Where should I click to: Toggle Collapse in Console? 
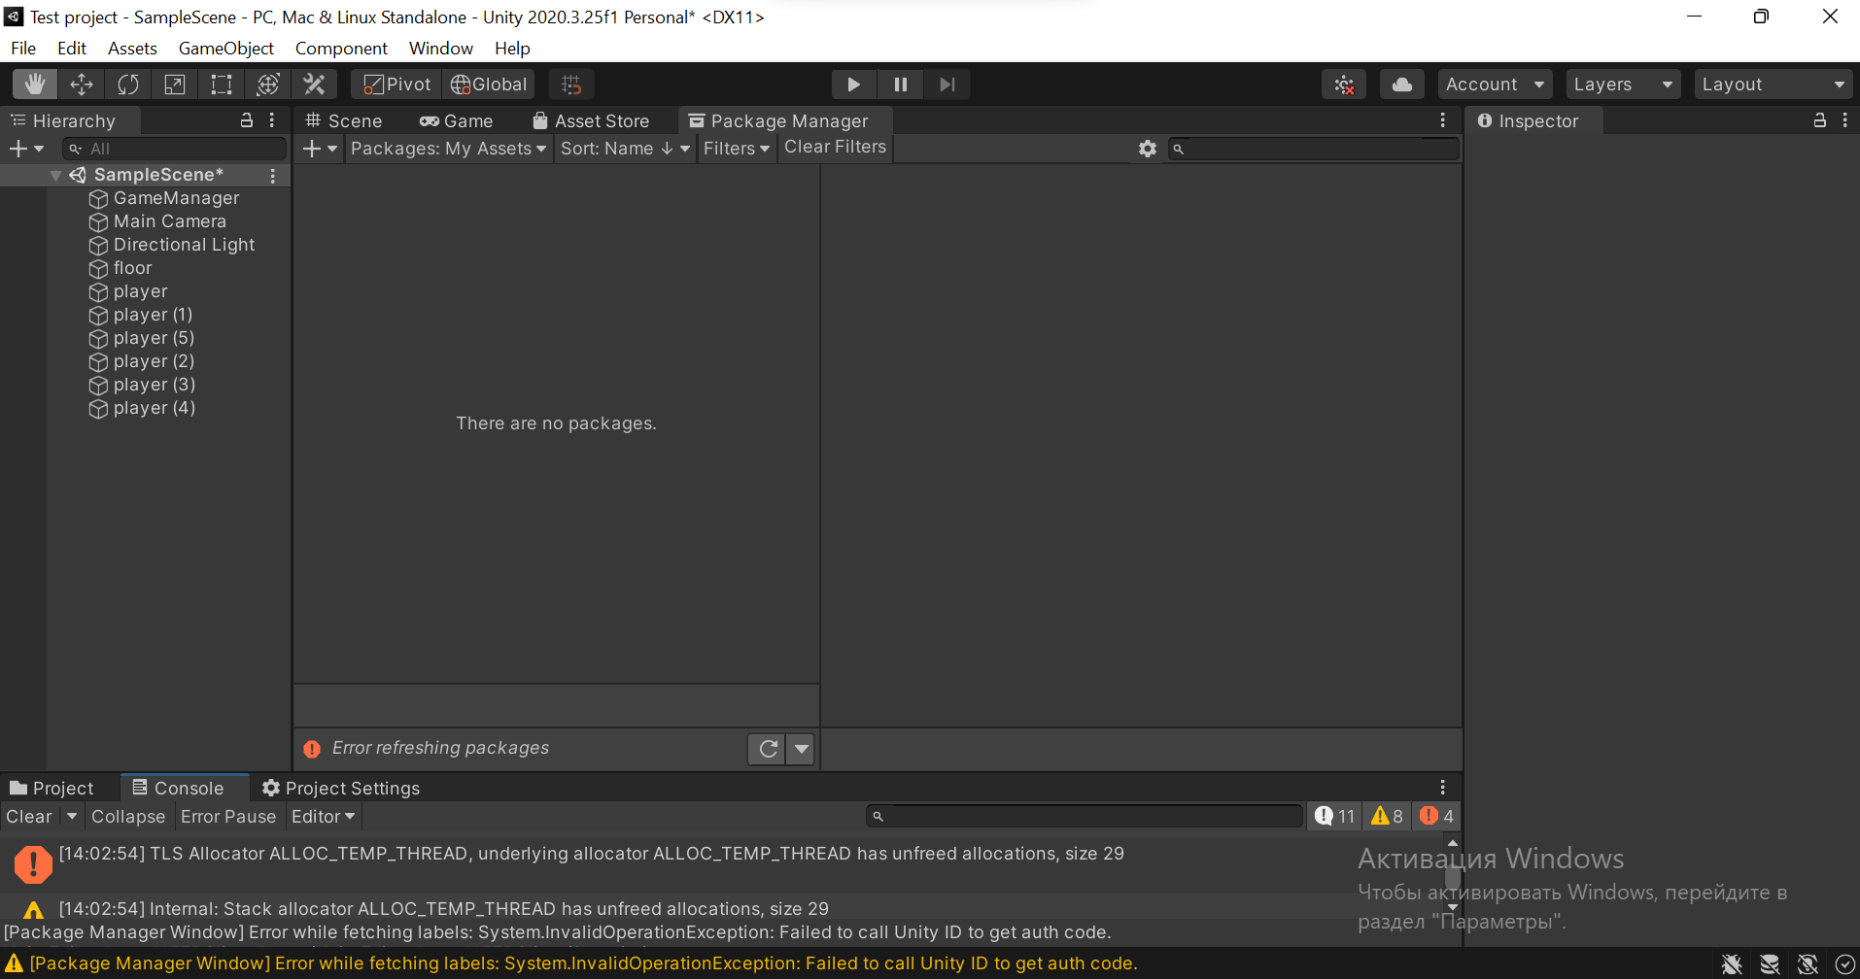coord(128,817)
